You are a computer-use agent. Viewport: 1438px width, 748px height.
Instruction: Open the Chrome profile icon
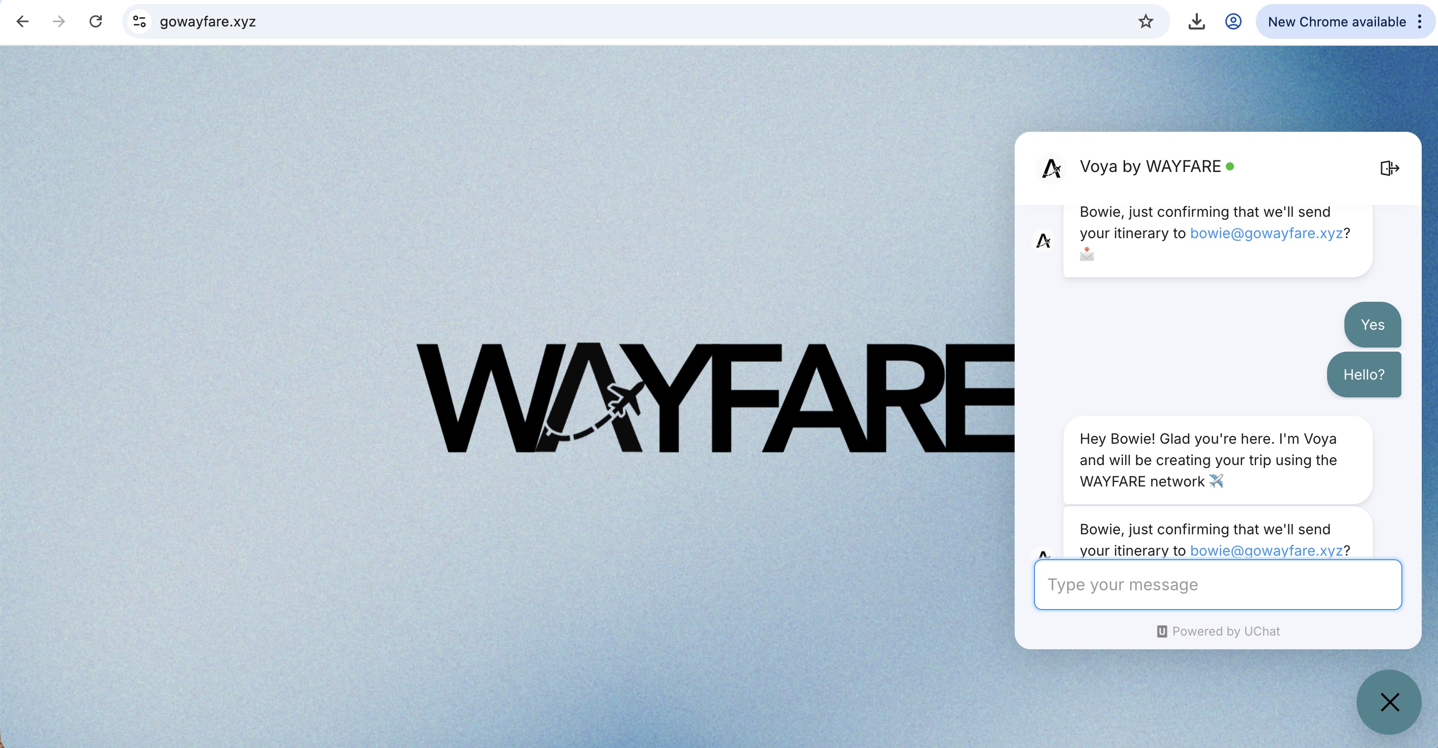[x=1232, y=22]
